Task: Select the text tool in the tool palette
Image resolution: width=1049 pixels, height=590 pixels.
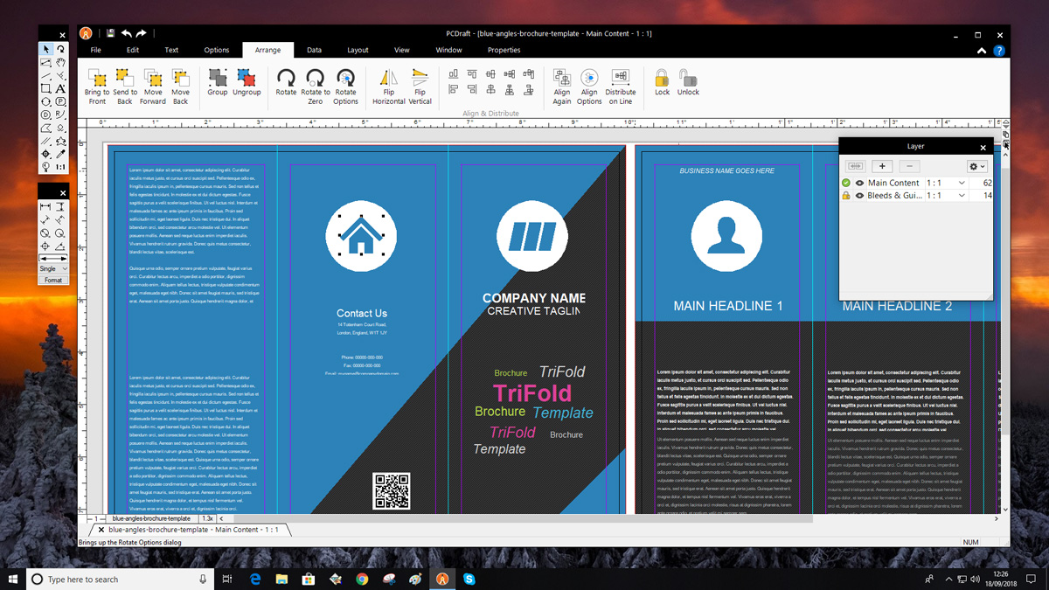Action: point(60,88)
